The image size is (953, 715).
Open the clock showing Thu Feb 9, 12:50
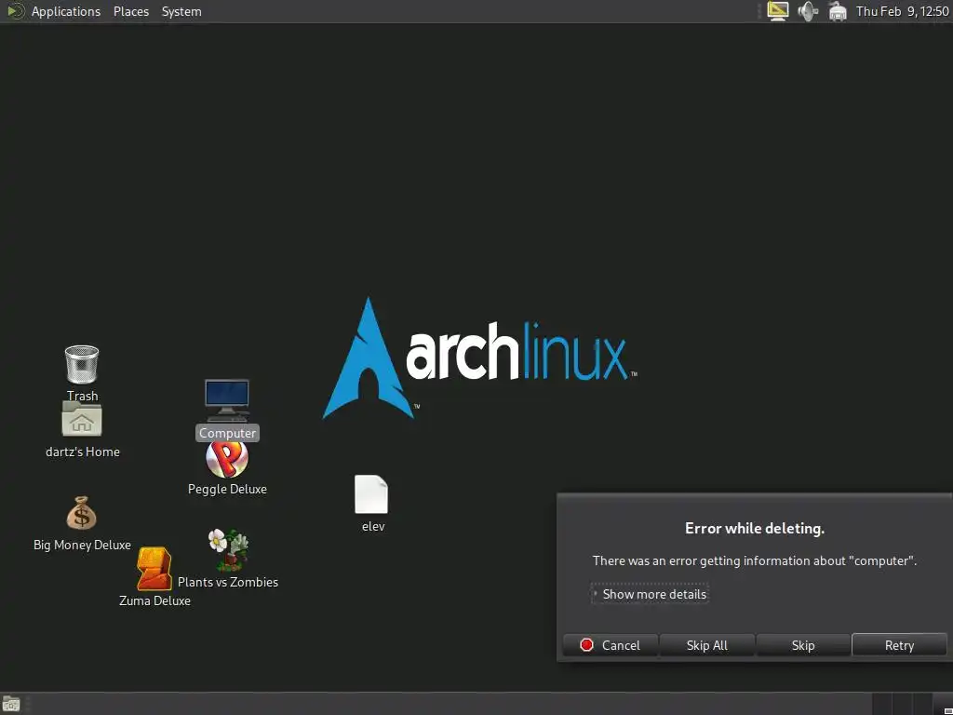pos(902,11)
